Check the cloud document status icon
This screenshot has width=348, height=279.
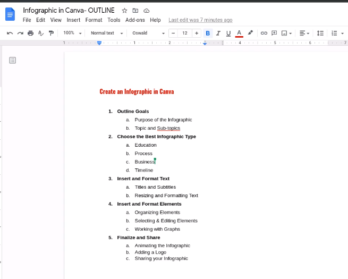pos(147,11)
